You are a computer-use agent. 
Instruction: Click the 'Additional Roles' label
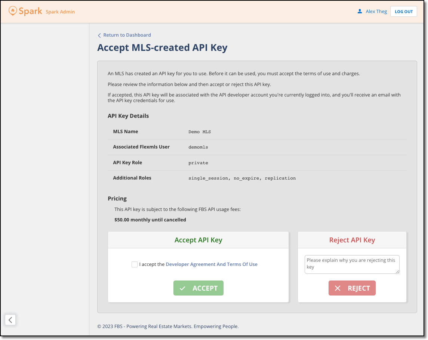(132, 178)
